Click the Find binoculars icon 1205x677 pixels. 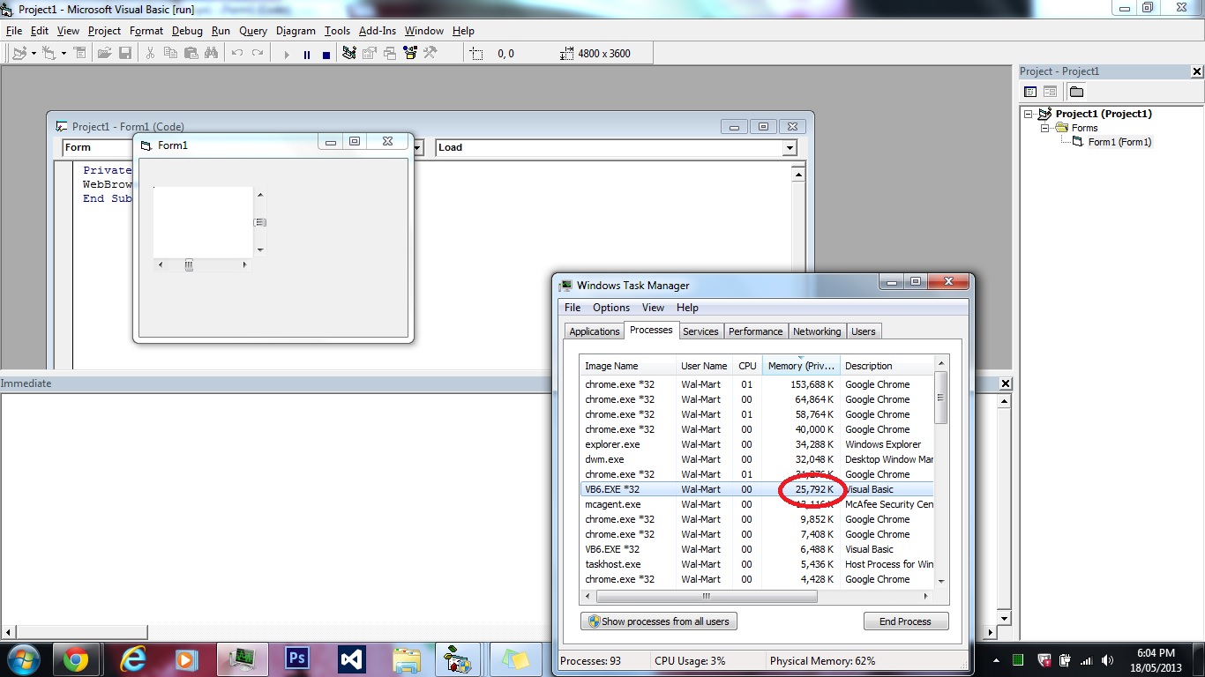coord(211,54)
